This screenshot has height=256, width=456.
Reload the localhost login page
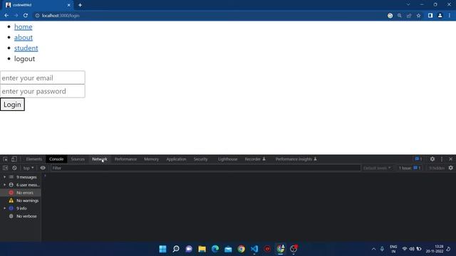(26, 16)
